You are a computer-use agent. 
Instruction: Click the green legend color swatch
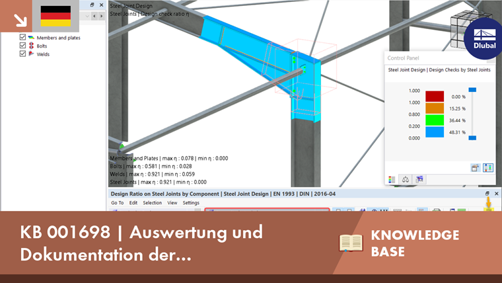[x=435, y=120]
